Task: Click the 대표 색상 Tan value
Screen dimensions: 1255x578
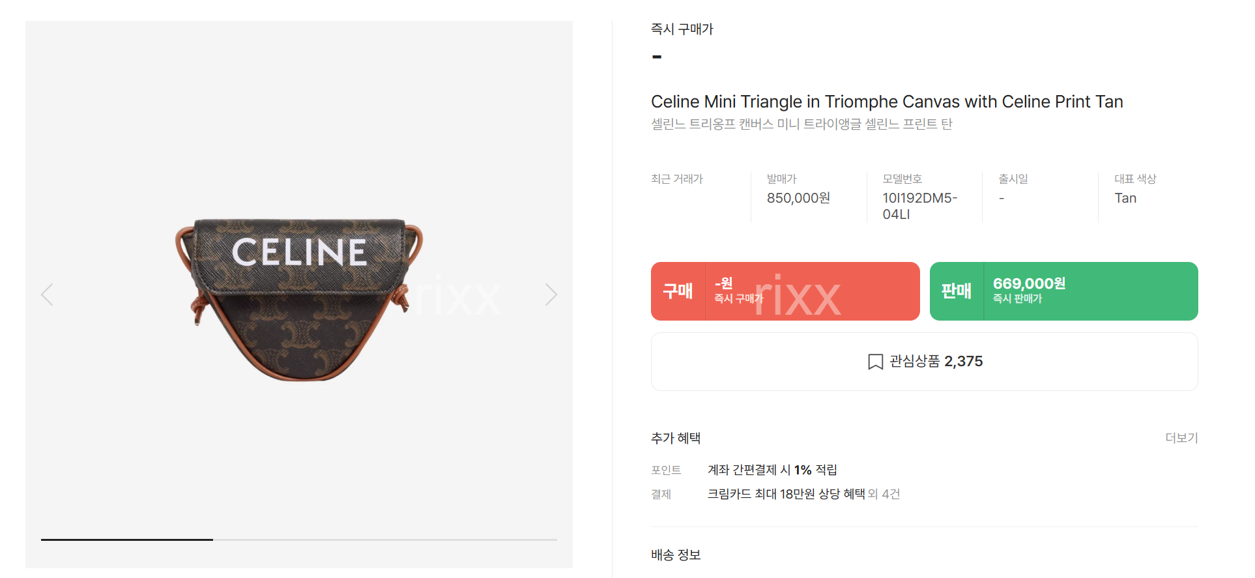Action: coord(1125,198)
